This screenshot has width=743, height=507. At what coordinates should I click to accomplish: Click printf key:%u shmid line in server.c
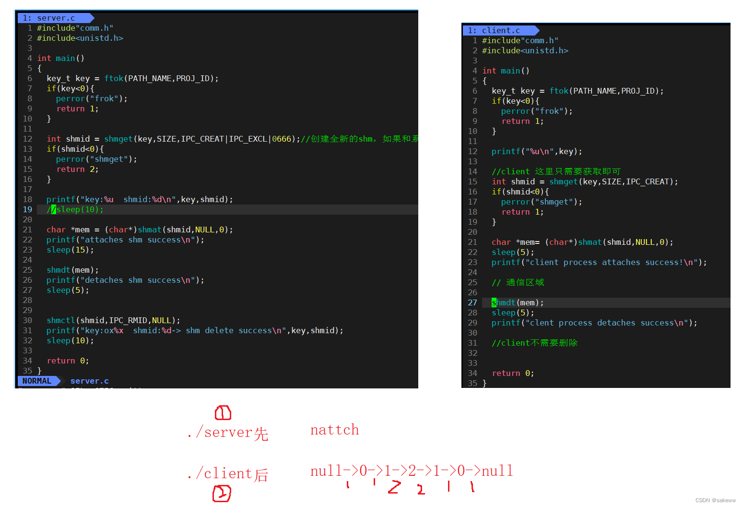[140, 199]
